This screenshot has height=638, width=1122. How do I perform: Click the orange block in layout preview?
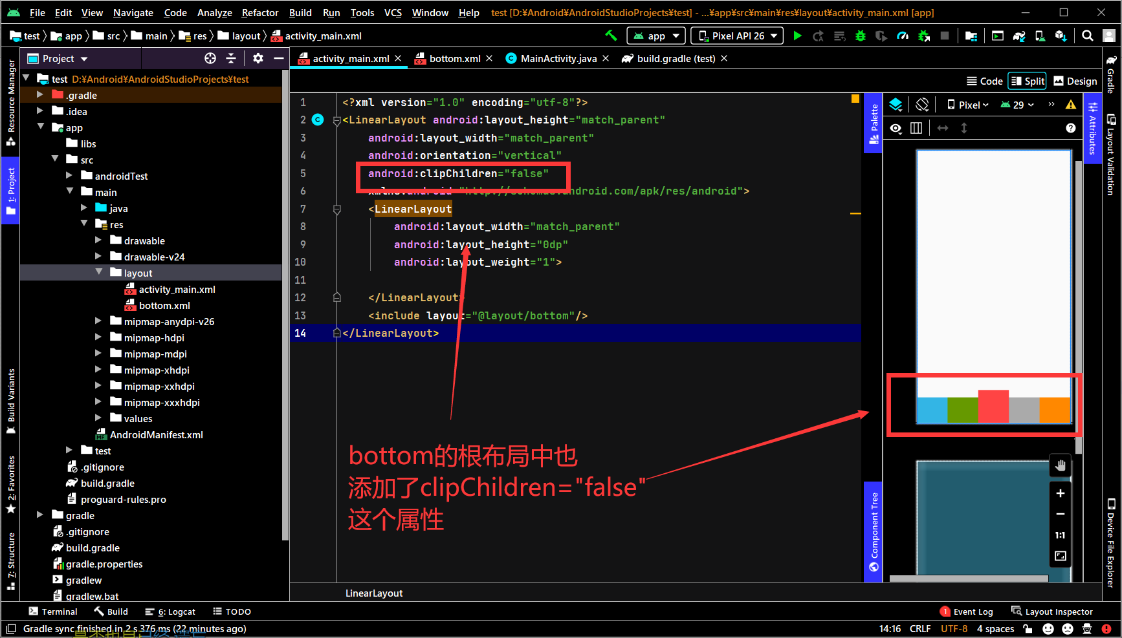click(1055, 410)
